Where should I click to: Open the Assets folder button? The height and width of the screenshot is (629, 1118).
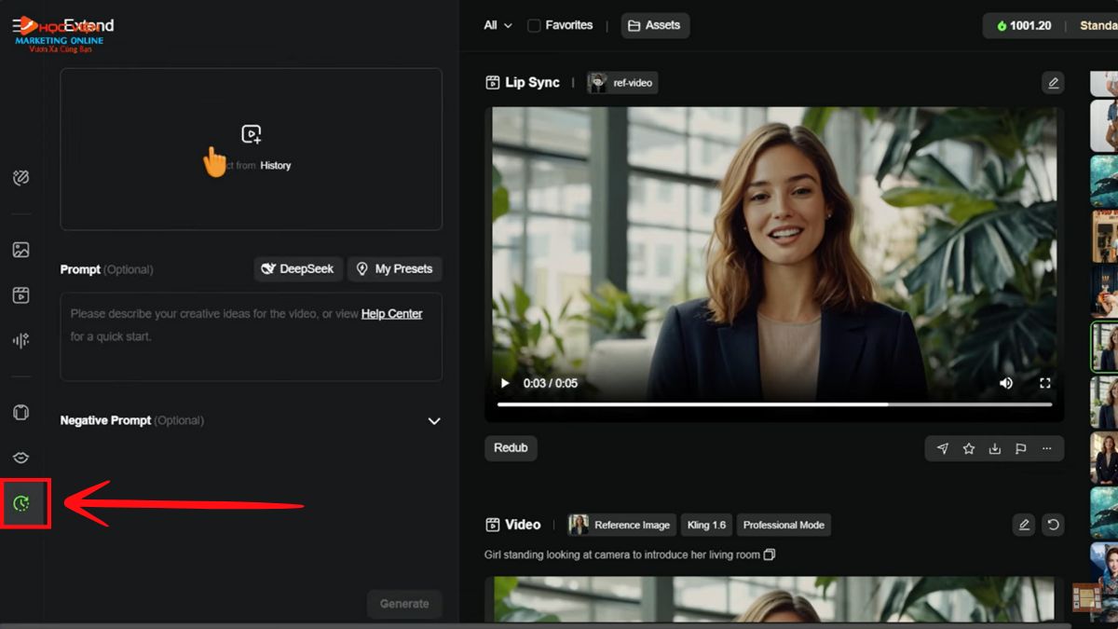(655, 25)
